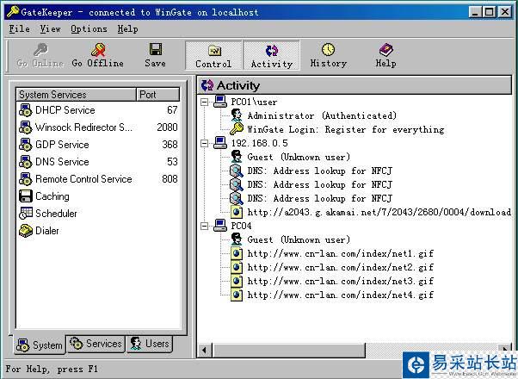Click port value 2080
518x379 pixels.
click(167, 127)
